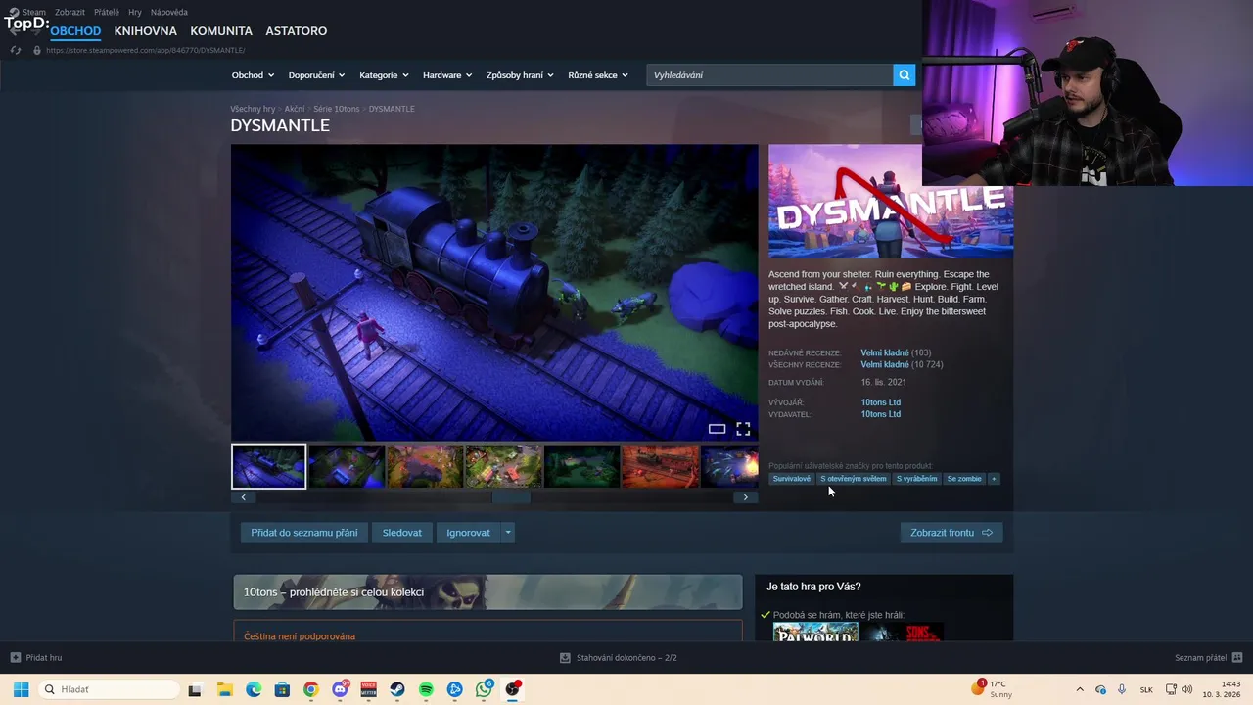This screenshot has height=705, width=1253.
Task: Switch viewer to theater mode icon
Action: point(717,429)
